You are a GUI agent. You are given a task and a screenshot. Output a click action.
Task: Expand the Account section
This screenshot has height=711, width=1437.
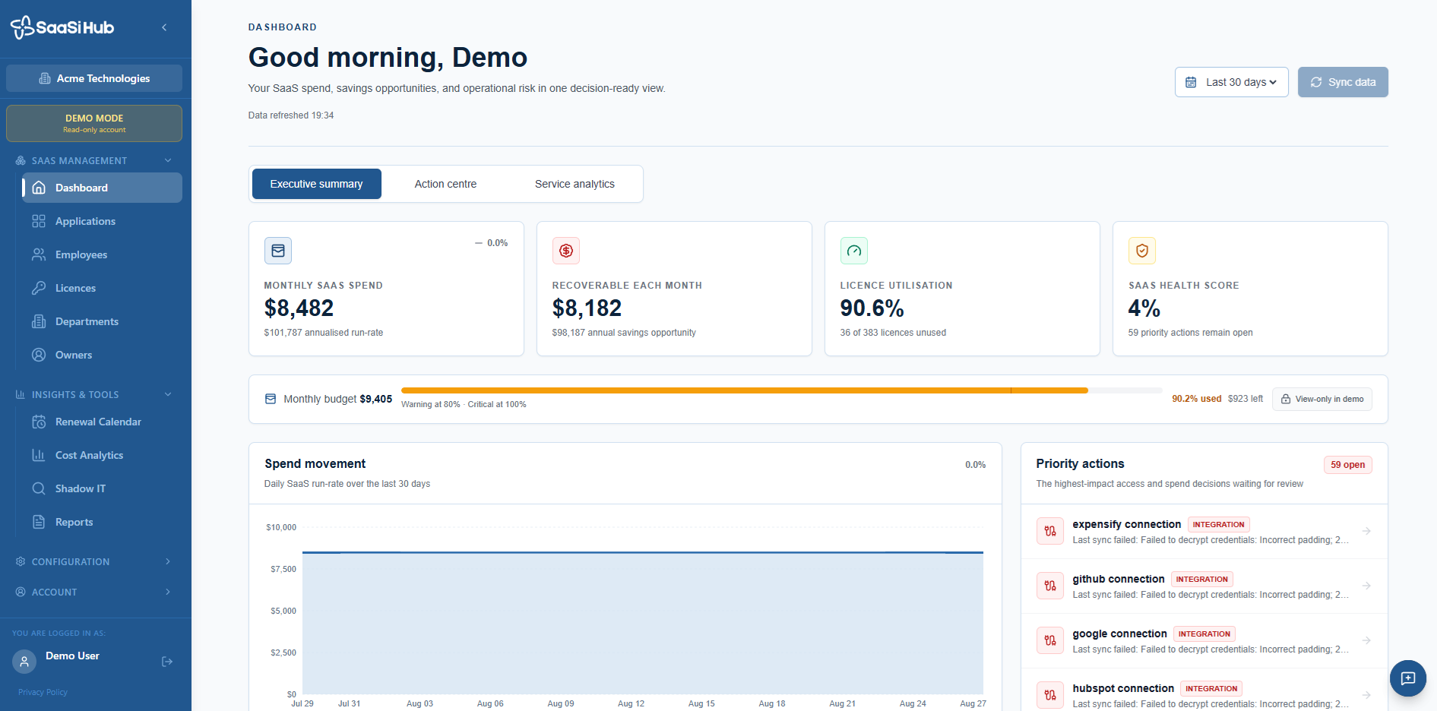coord(168,592)
